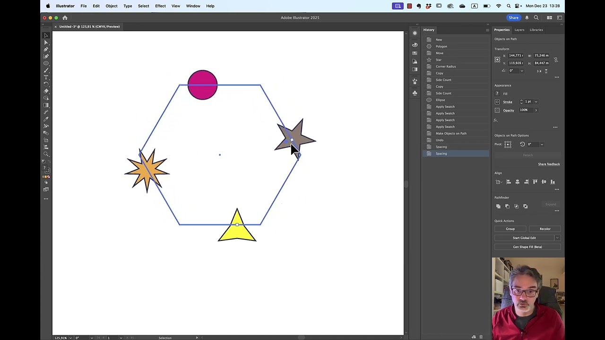The height and width of the screenshot is (340, 605).
Task: Select the Type tool
Action: [46, 77]
